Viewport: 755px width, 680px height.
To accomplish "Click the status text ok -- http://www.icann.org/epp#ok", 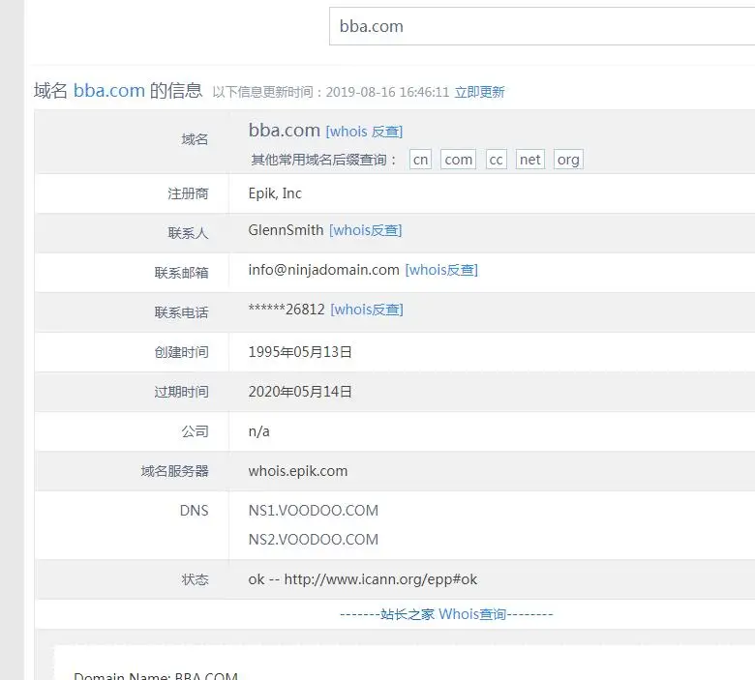I will coord(363,579).
